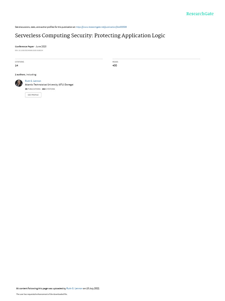Click the SEE PROFILE button
225x301 pixels.
pyautogui.click(x=33, y=95)
